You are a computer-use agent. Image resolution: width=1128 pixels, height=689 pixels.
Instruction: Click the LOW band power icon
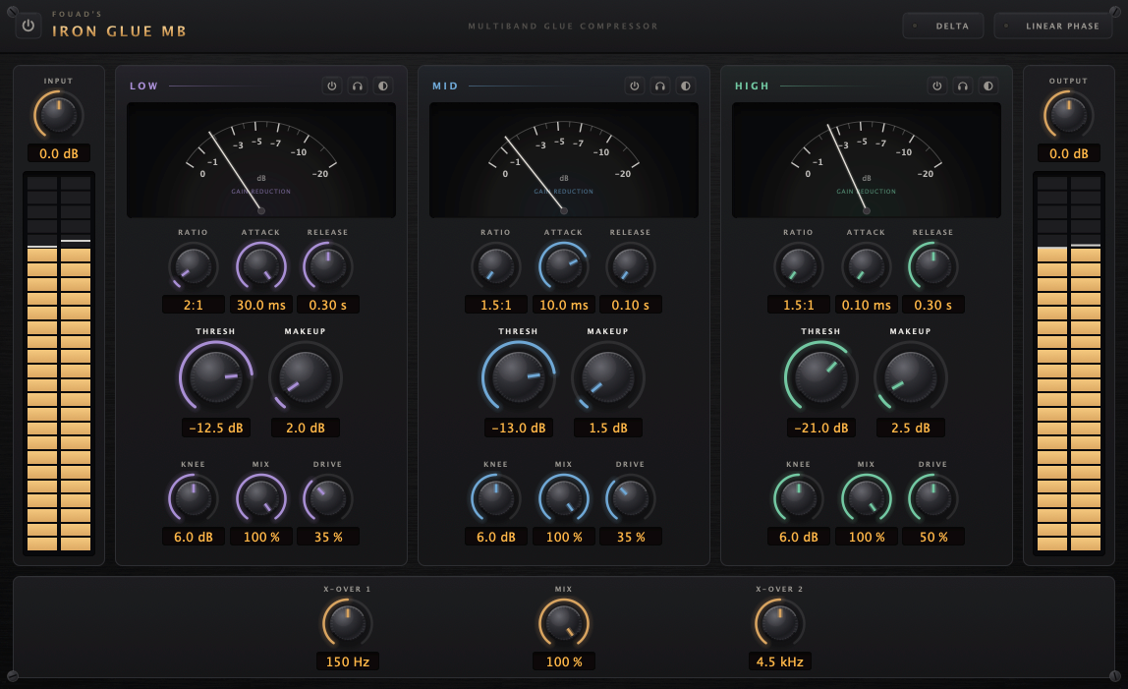pyautogui.click(x=332, y=86)
